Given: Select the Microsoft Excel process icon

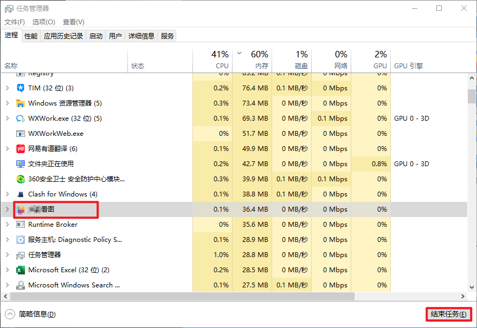Looking at the screenshot, I should [21, 270].
